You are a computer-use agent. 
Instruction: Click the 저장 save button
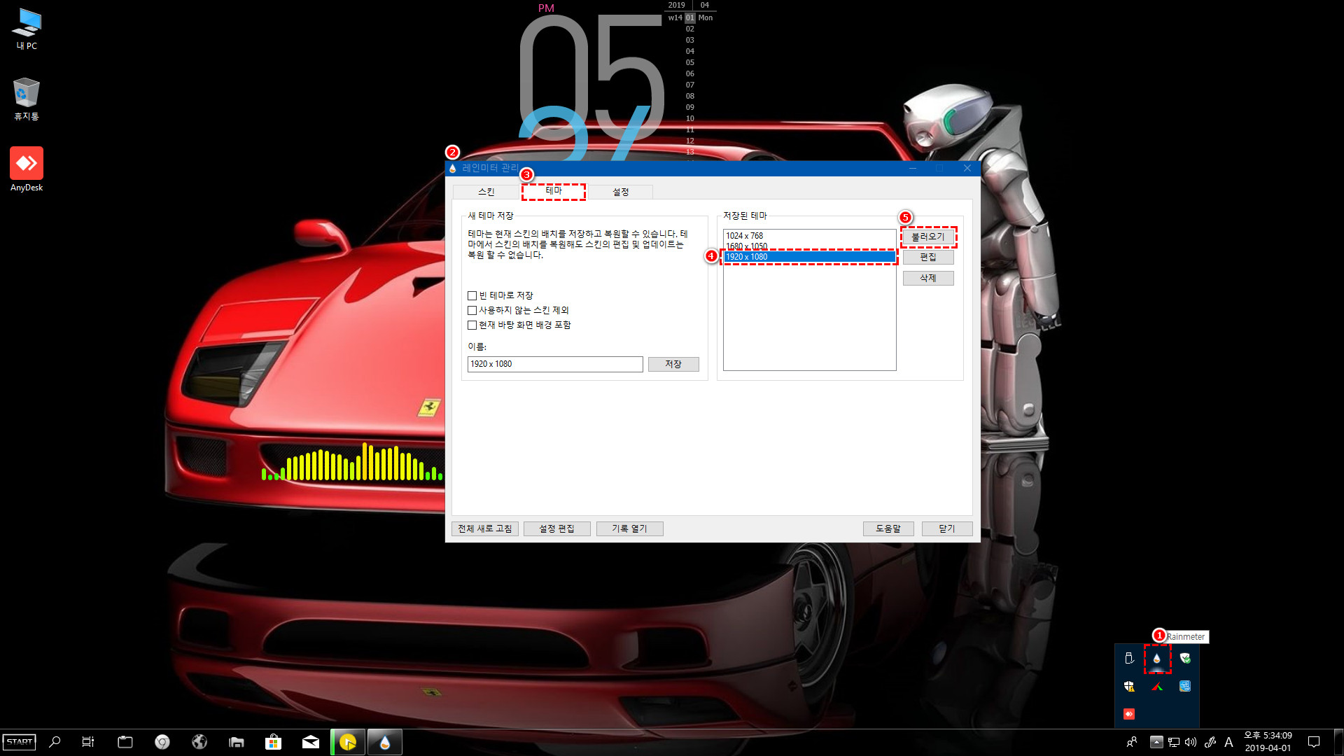(673, 364)
